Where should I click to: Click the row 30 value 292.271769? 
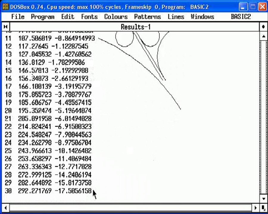35,191
